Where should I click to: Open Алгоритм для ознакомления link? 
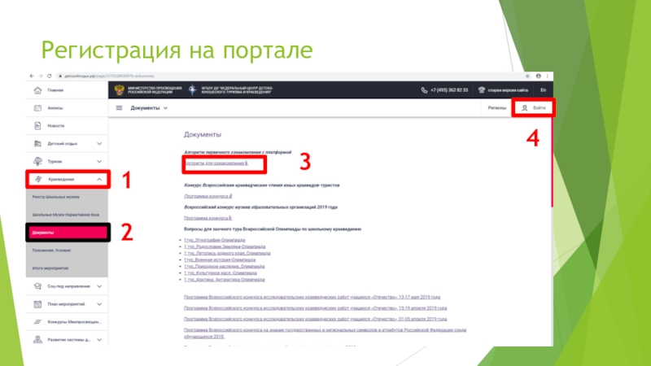[216, 163]
